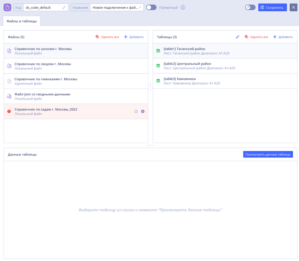Click the pencil edit icon in Код field
This screenshot has height=261, width=299.
coord(64,8)
